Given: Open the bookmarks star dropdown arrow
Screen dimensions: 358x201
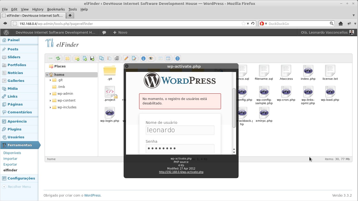Looking at the screenshot, I should 248,24.
